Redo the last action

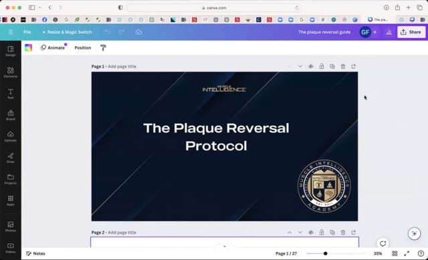click(x=122, y=32)
